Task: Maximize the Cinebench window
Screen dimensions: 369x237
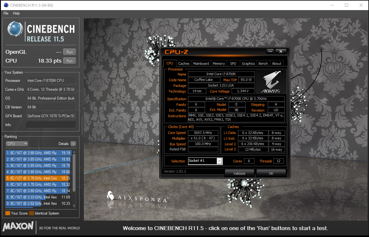Action: coord(347,5)
